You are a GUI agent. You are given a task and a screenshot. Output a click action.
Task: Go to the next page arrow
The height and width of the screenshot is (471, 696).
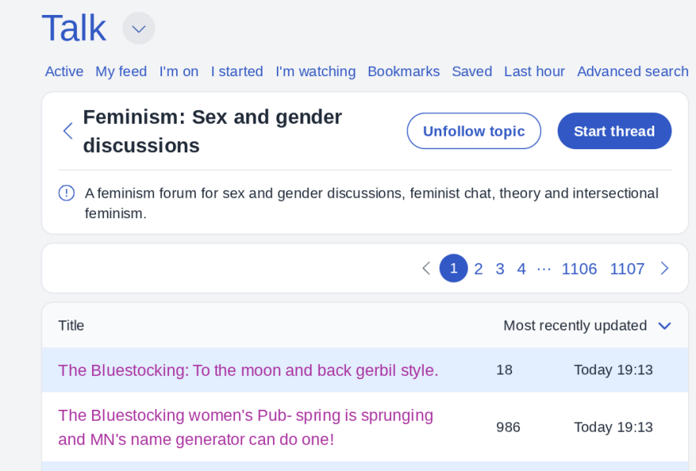[665, 268]
